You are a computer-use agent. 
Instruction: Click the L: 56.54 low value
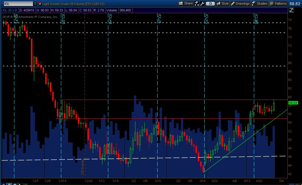tap(71, 10)
